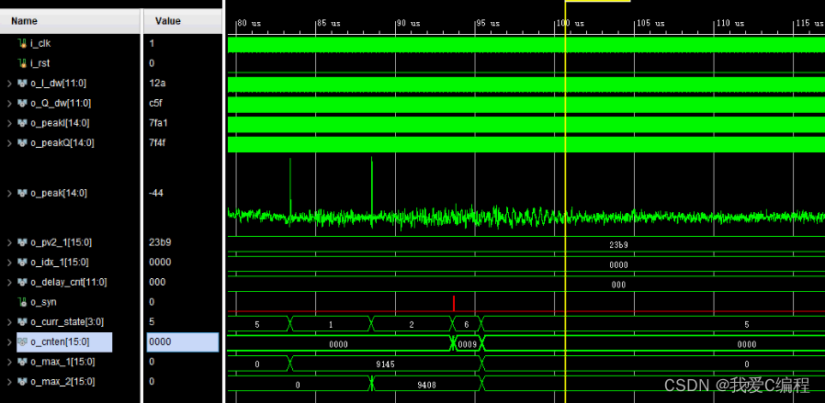Expand the o_peakI[14:0] bus

9,123
